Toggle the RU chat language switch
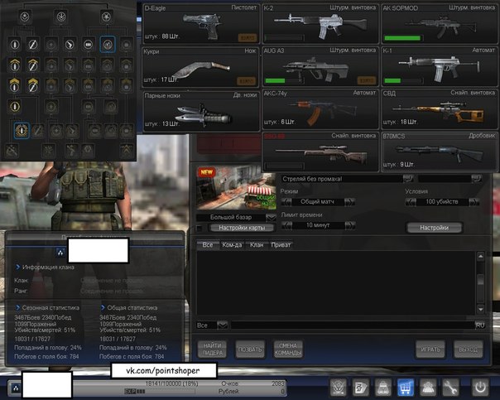Screen dimensions: 500x400 (480, 325)
